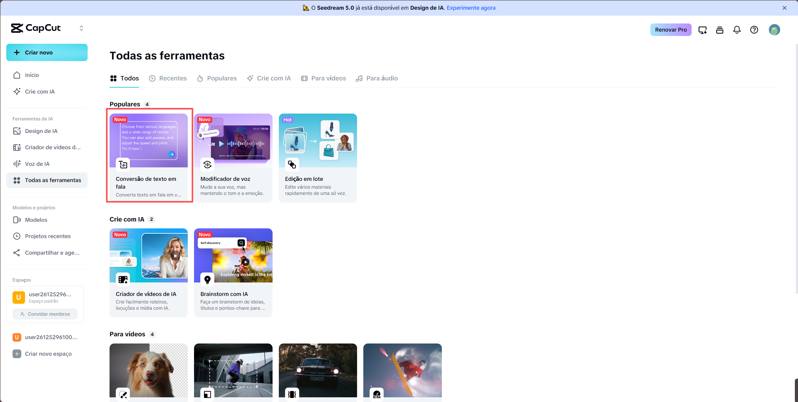The image size is (798, 402).
Task: Click the desktop app download icon
Action: click(x=703, y=30)
